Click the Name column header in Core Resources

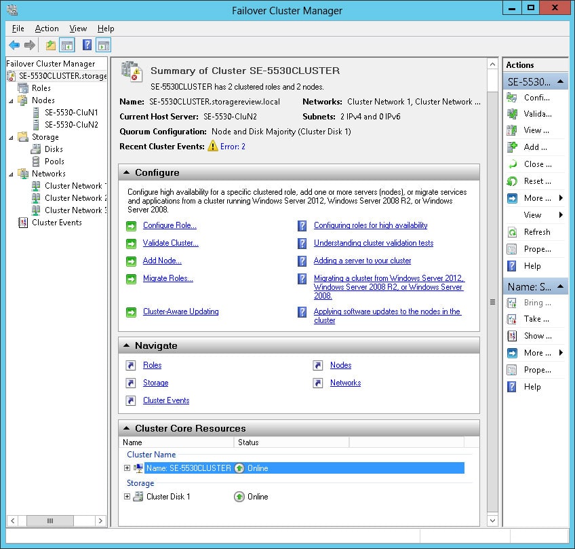coord(176,442)
